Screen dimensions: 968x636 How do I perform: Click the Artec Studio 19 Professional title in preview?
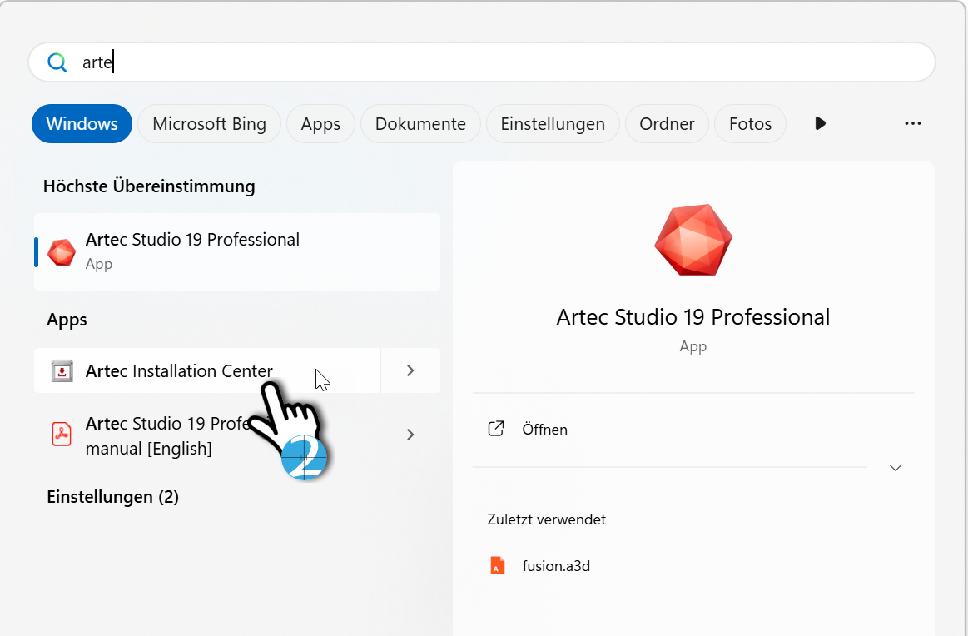[692, 317]
